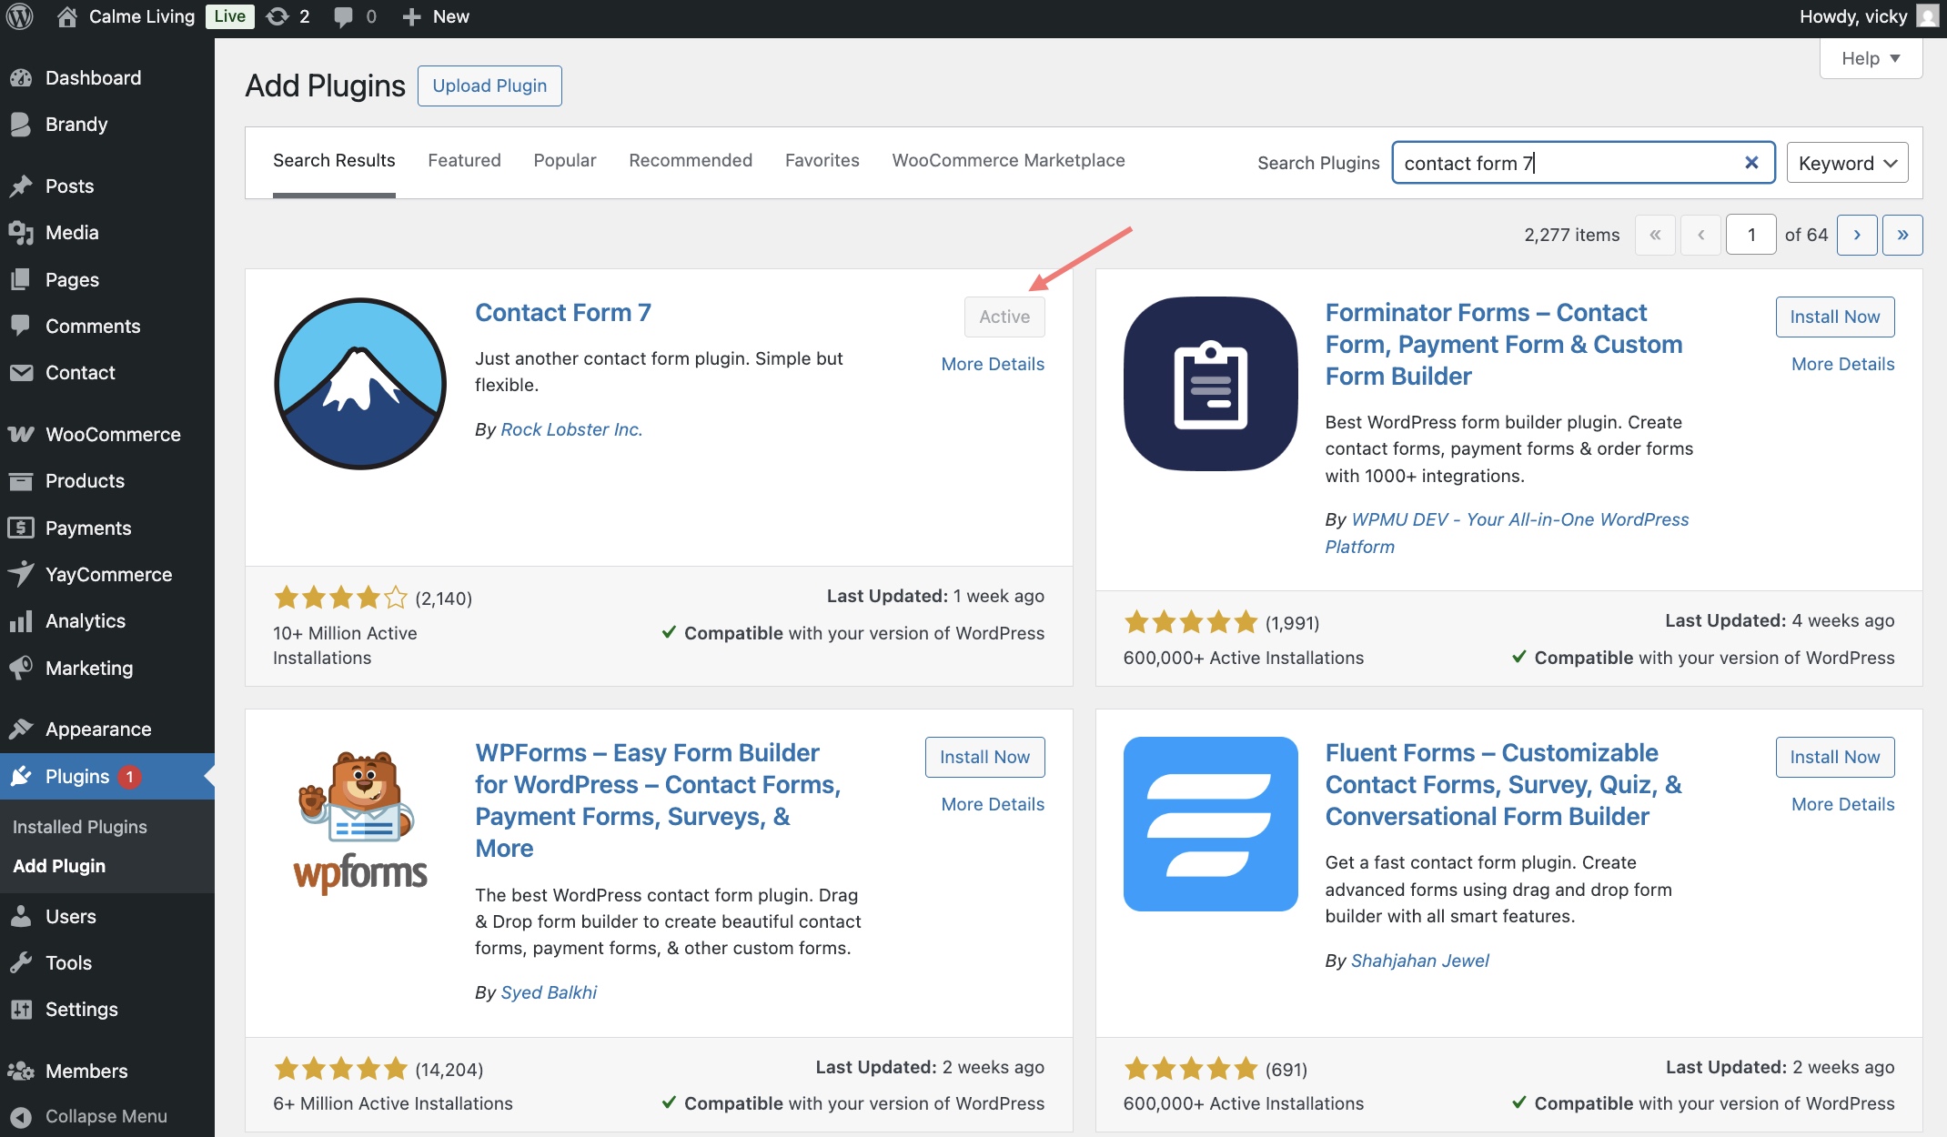
Task: Open More Details for Fluent Forms
Action: (1842, 804)
